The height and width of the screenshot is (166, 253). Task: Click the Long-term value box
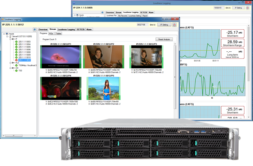(x=233, y=54)
